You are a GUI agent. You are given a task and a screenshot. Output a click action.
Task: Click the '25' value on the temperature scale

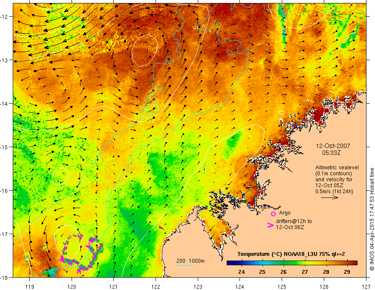point(262,272)
